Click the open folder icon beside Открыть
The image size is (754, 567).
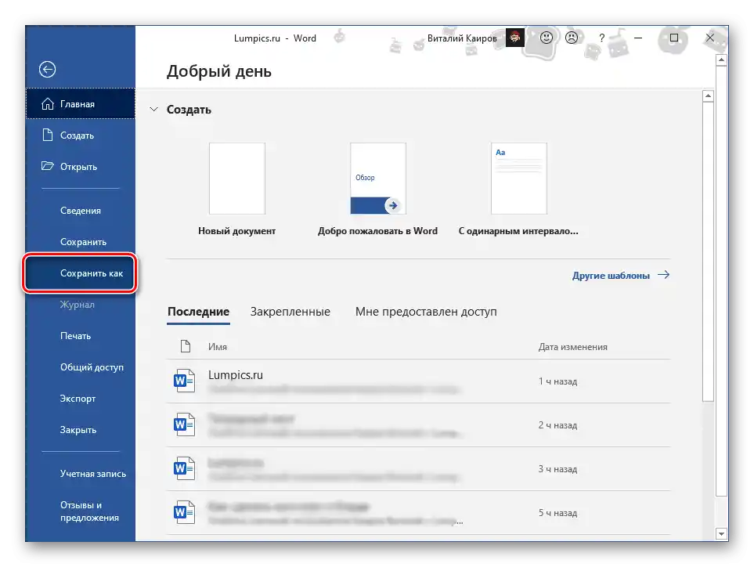(x=48, y=166)
